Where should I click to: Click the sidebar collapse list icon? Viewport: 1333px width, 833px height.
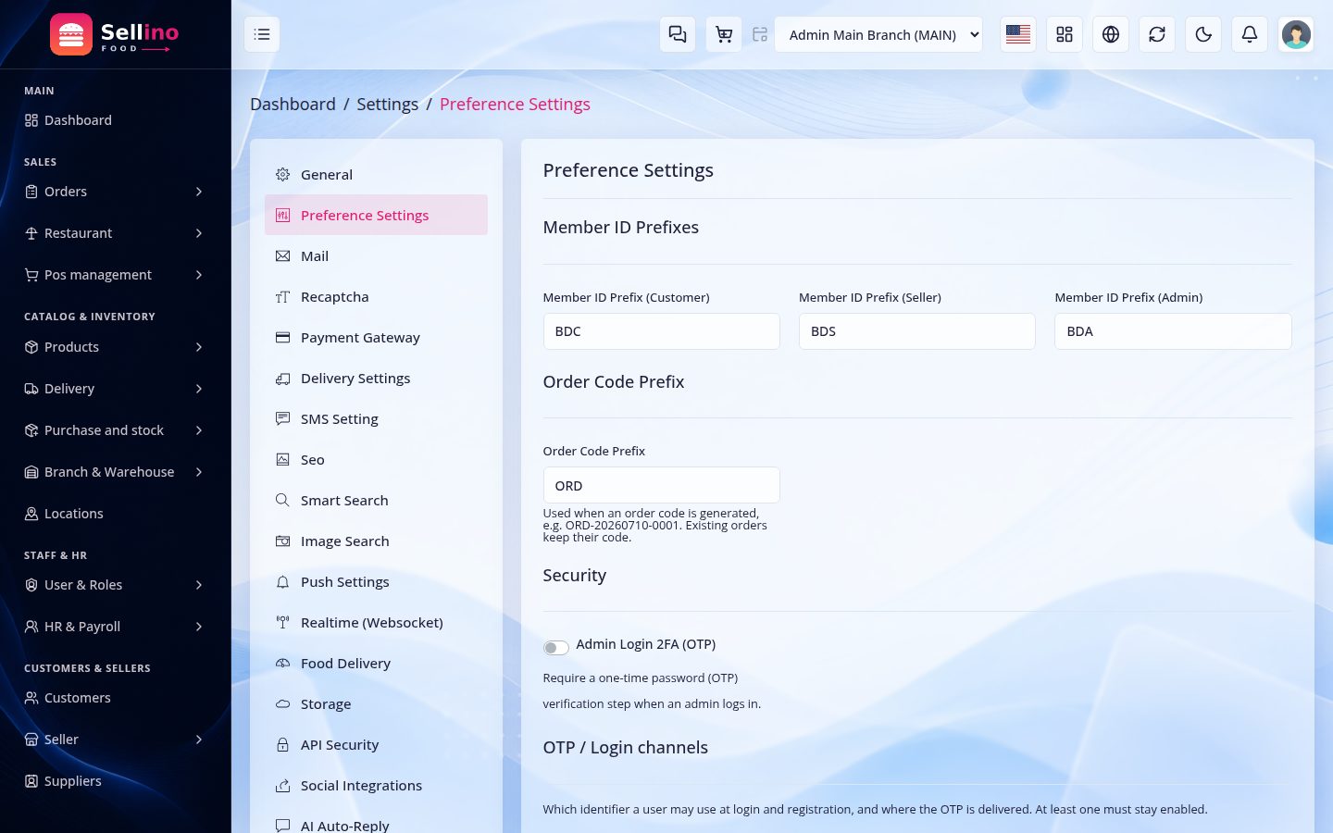click(x=262, y=34)
